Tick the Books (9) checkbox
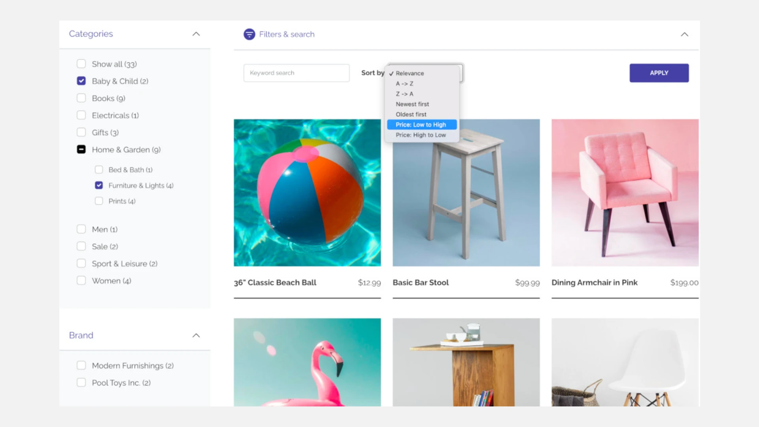Viewport: 759px width, 427px height. [81, 98]
